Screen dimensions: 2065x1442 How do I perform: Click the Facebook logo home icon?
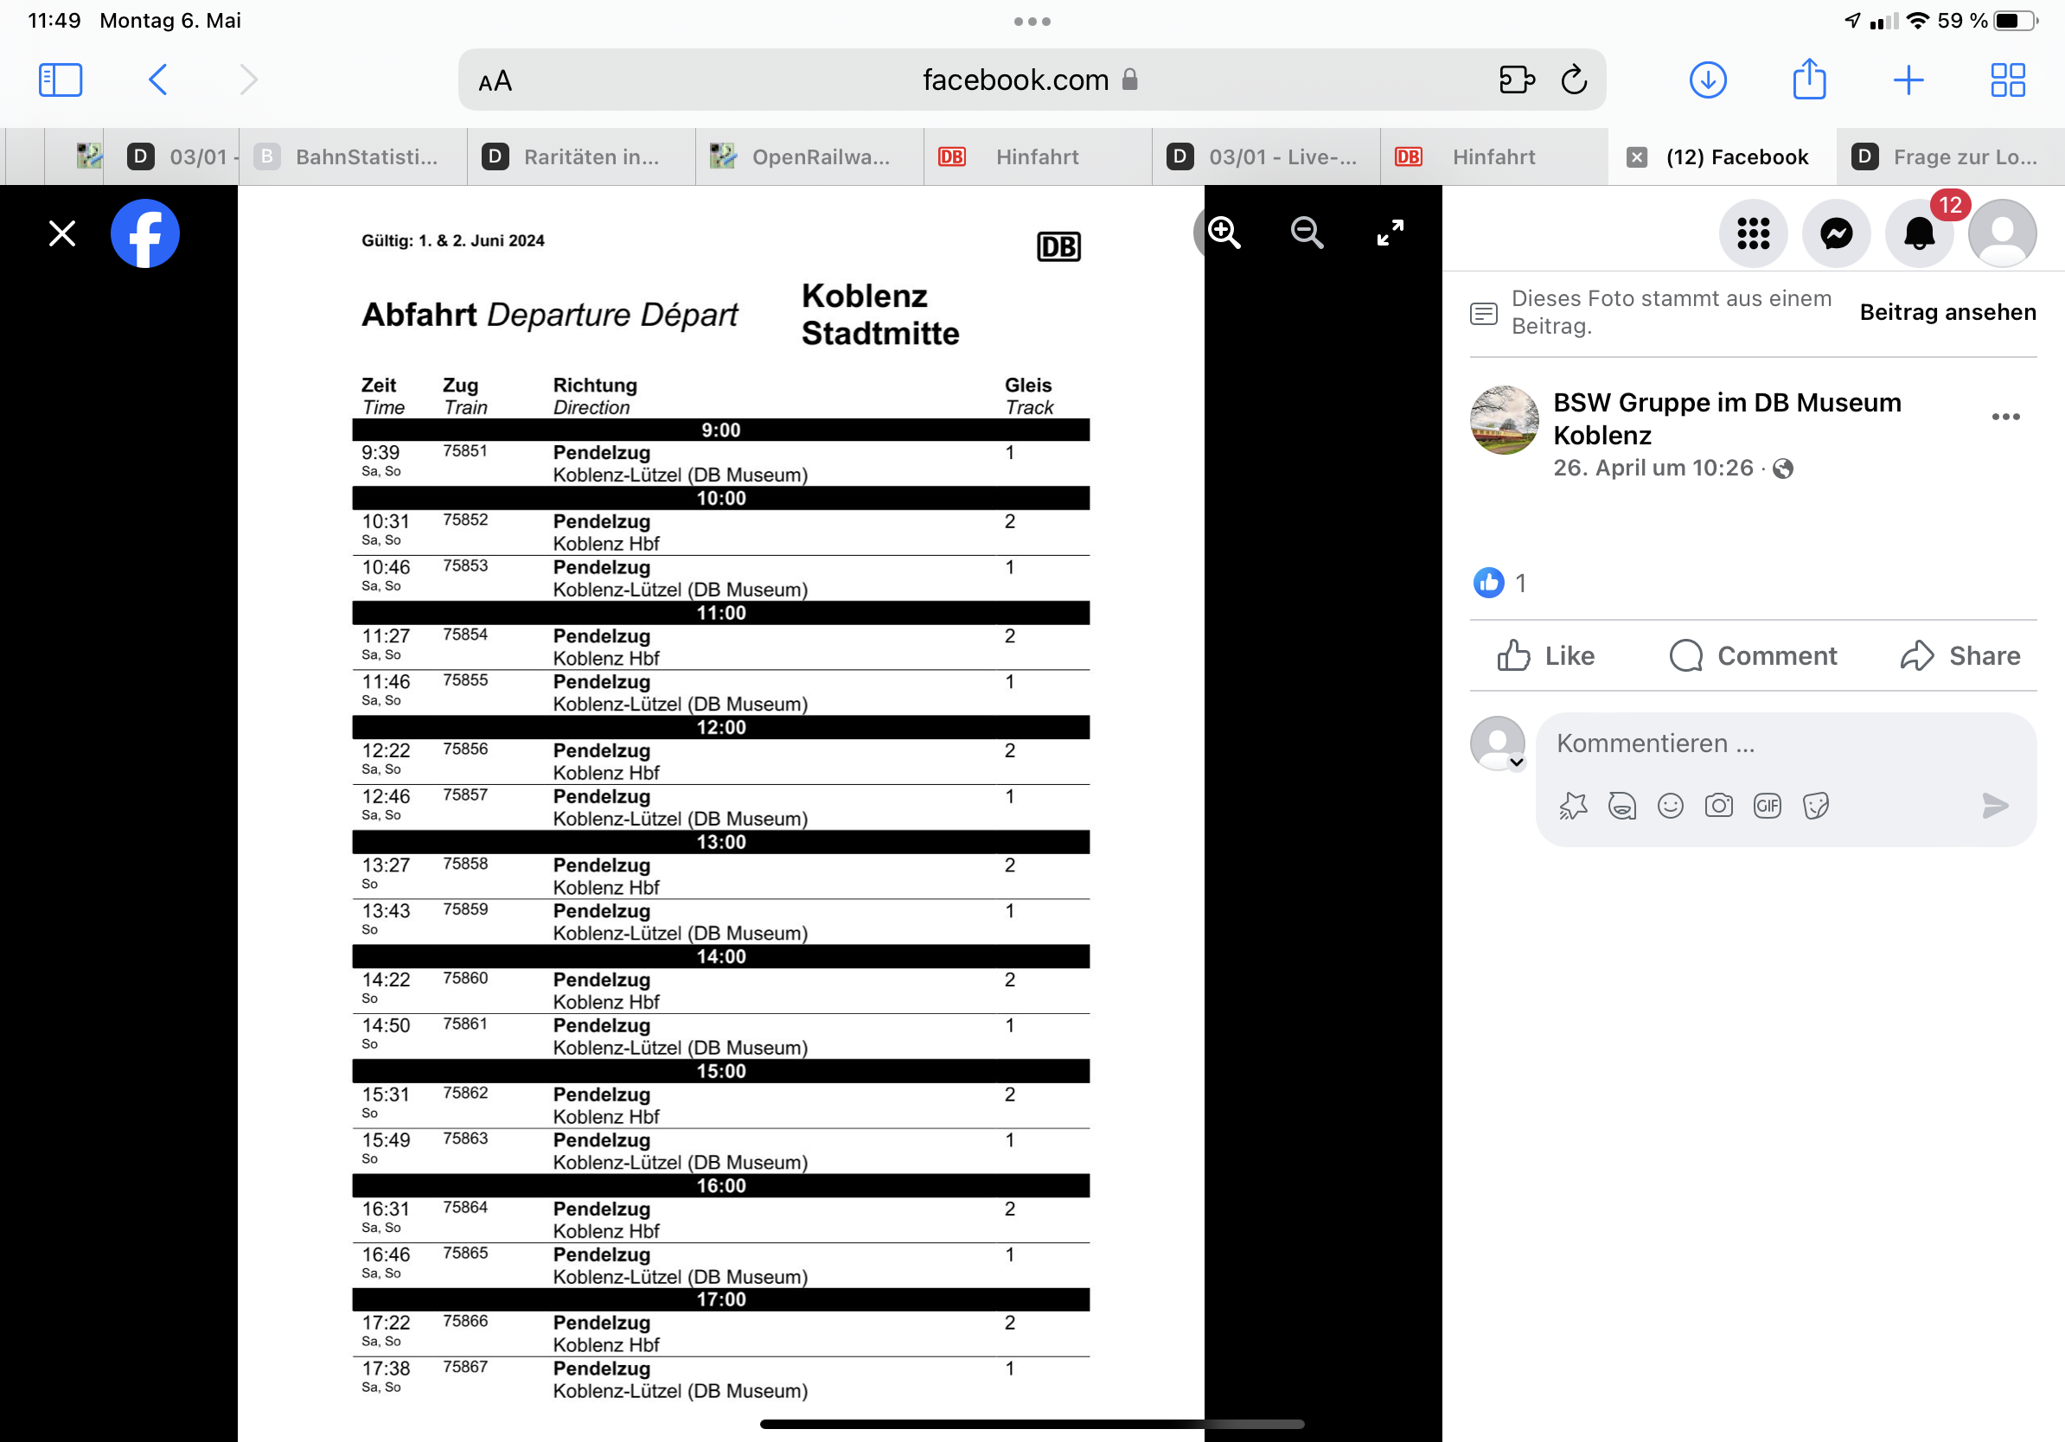pos(144,233)
